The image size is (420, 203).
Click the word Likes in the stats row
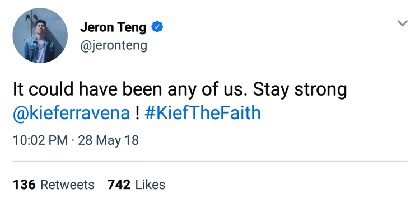(x=150, y=185)
